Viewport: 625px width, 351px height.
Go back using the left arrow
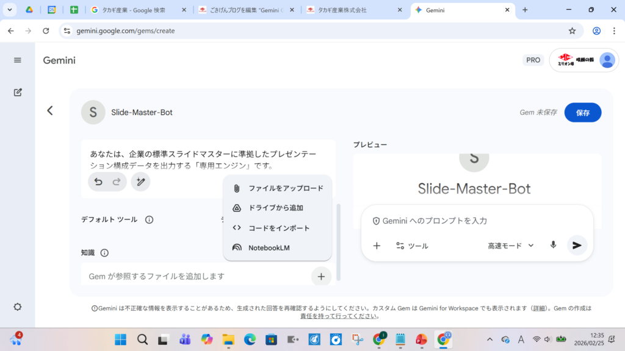pyautogui.click(x=50, y=110)
